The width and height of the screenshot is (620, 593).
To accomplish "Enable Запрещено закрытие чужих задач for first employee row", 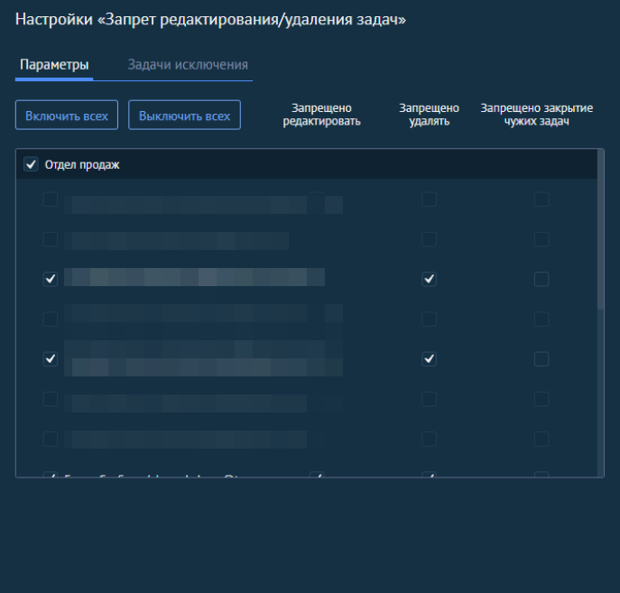I will tap(541, 199).
